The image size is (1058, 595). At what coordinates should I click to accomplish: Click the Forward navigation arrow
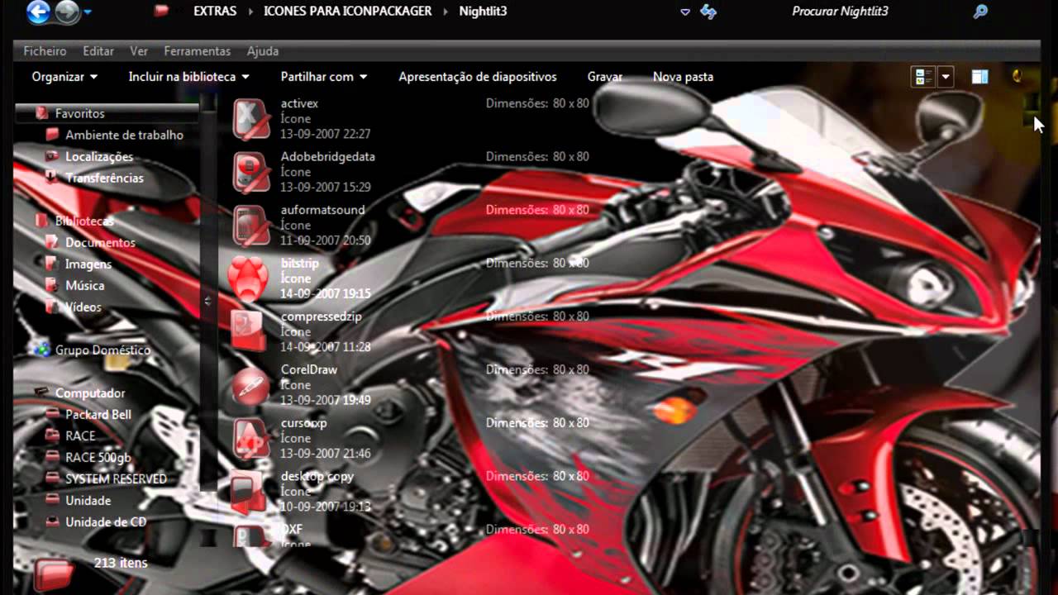tap(67, 12)
